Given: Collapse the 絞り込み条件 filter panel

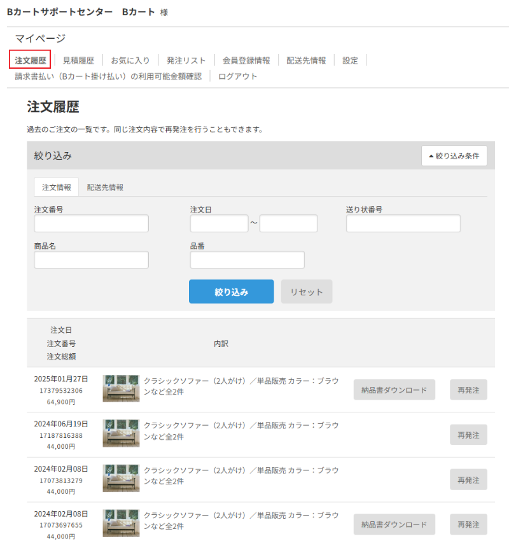Looking at the screenshot, I should 454,156.
